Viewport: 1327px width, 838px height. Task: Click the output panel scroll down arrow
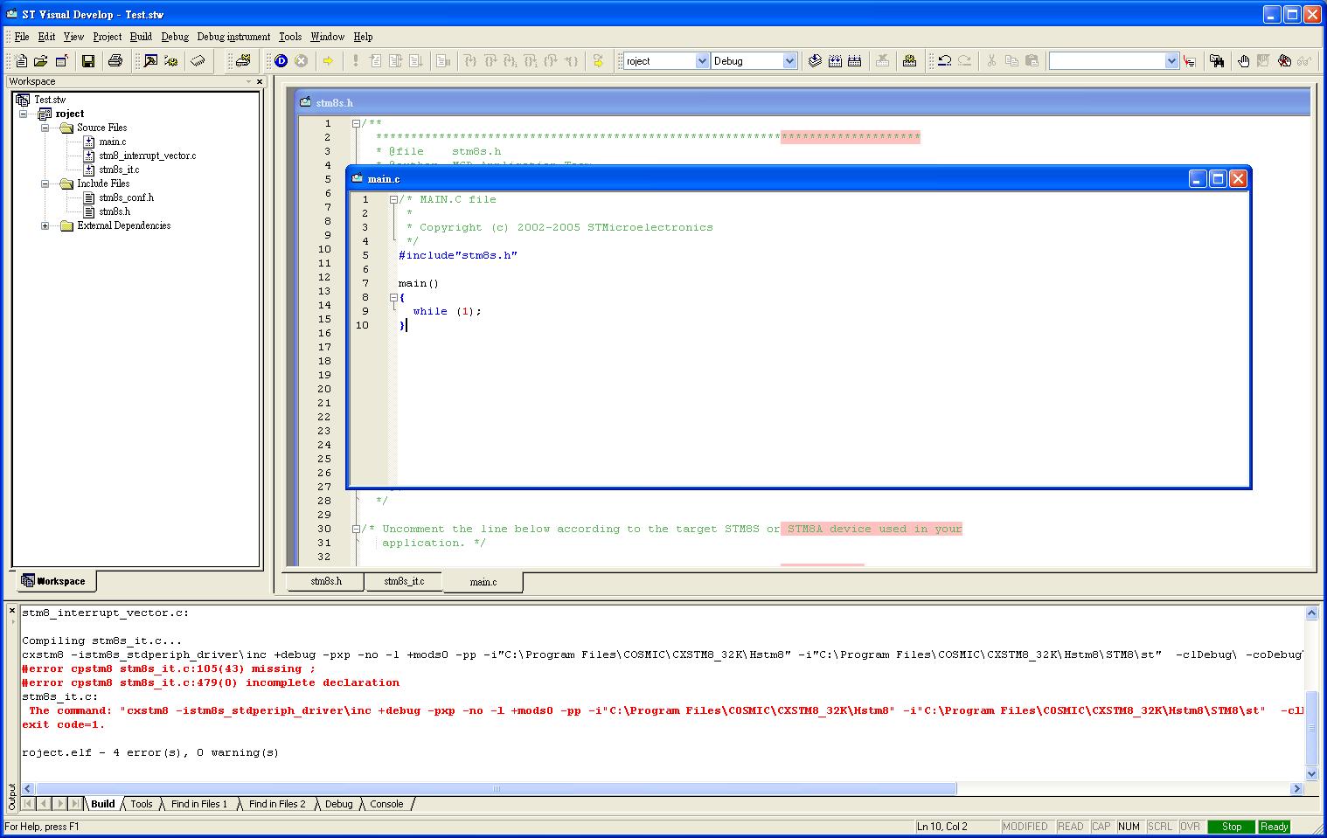[1311, 773]
